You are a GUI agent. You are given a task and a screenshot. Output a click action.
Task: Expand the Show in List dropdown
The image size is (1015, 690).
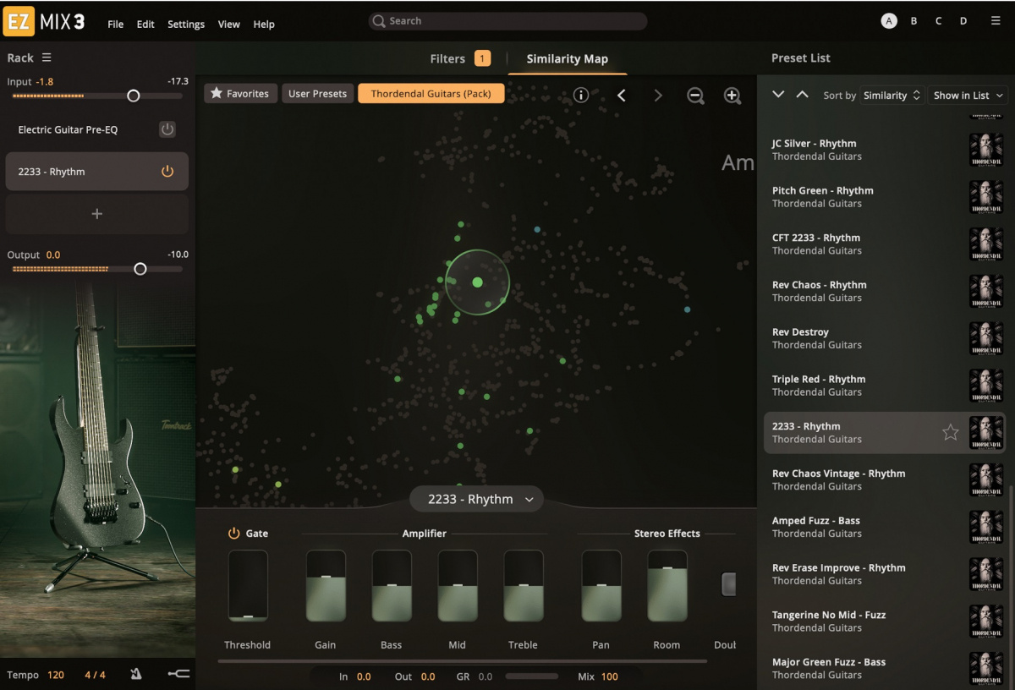click(968, 96)
